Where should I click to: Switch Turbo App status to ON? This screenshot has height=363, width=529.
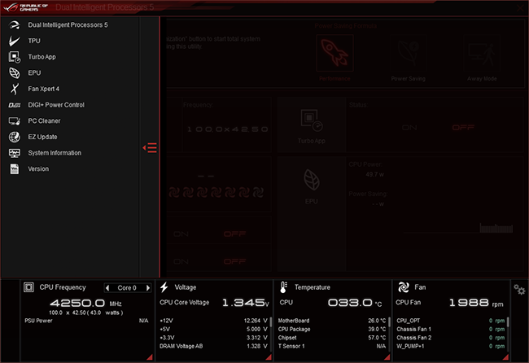[x=409, y=128]
